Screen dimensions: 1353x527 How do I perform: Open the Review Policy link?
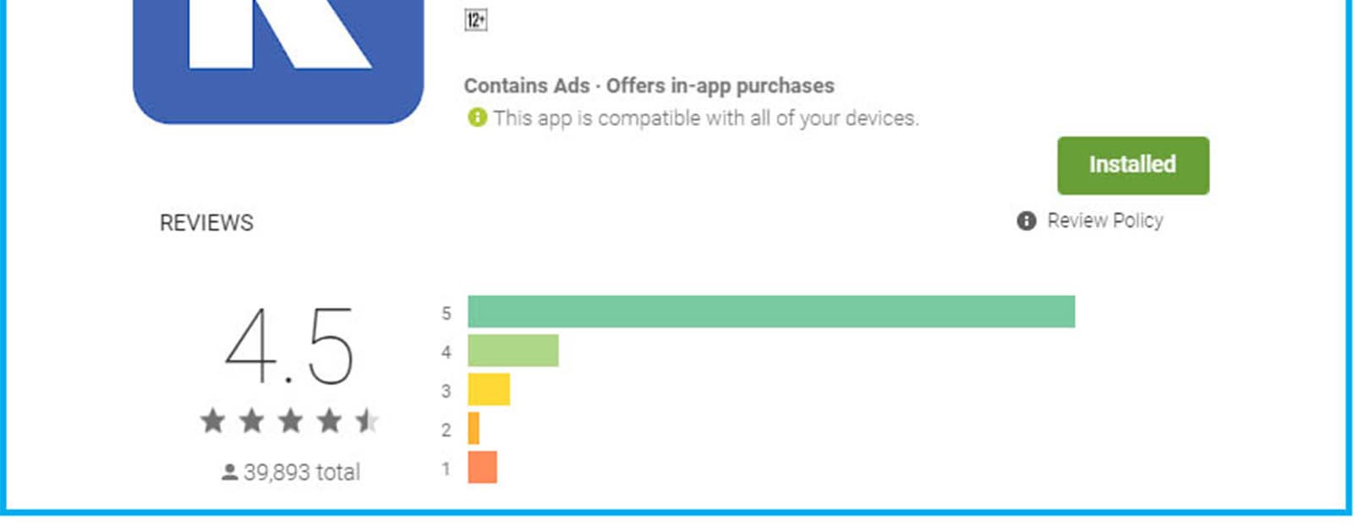click(1104, 221)
